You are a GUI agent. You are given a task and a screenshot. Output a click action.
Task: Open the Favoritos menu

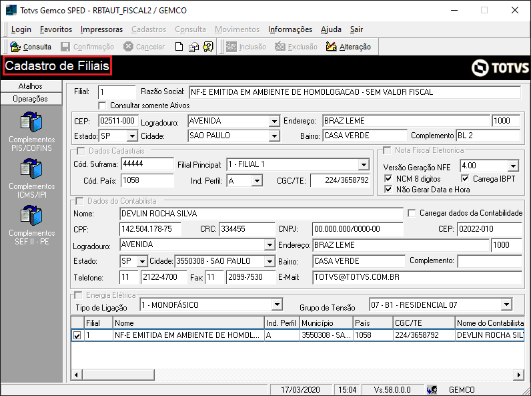[x=56, y=29]
